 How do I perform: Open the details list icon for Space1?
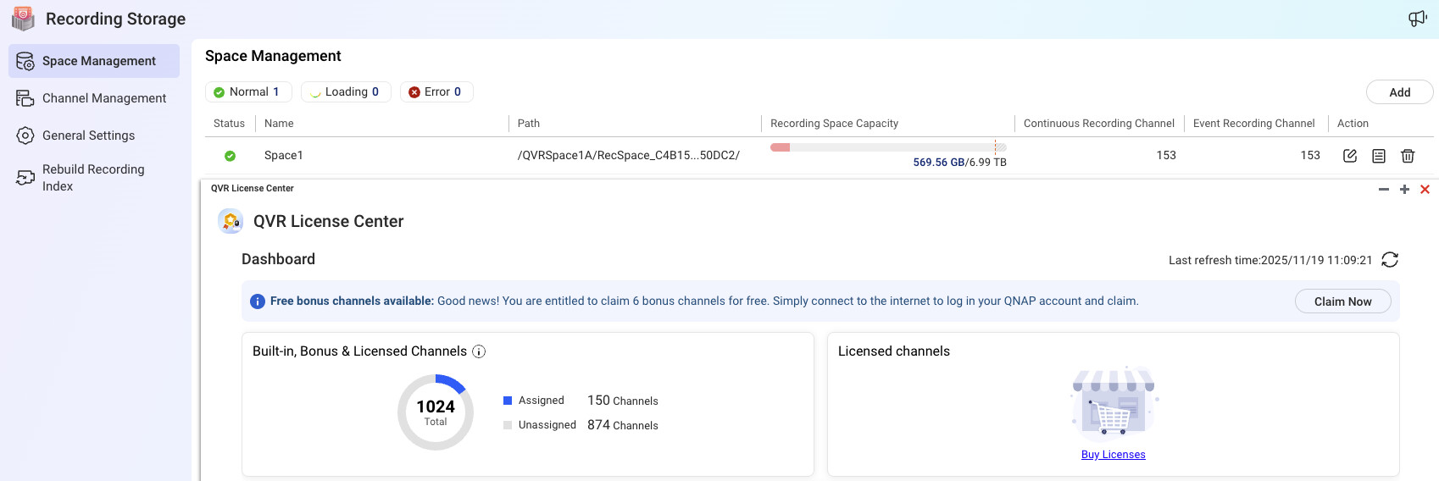click(x=1379, y=156)
